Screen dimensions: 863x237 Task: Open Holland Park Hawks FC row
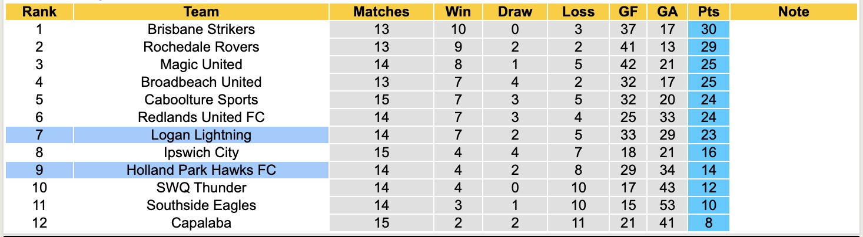[x=201, y=170]
